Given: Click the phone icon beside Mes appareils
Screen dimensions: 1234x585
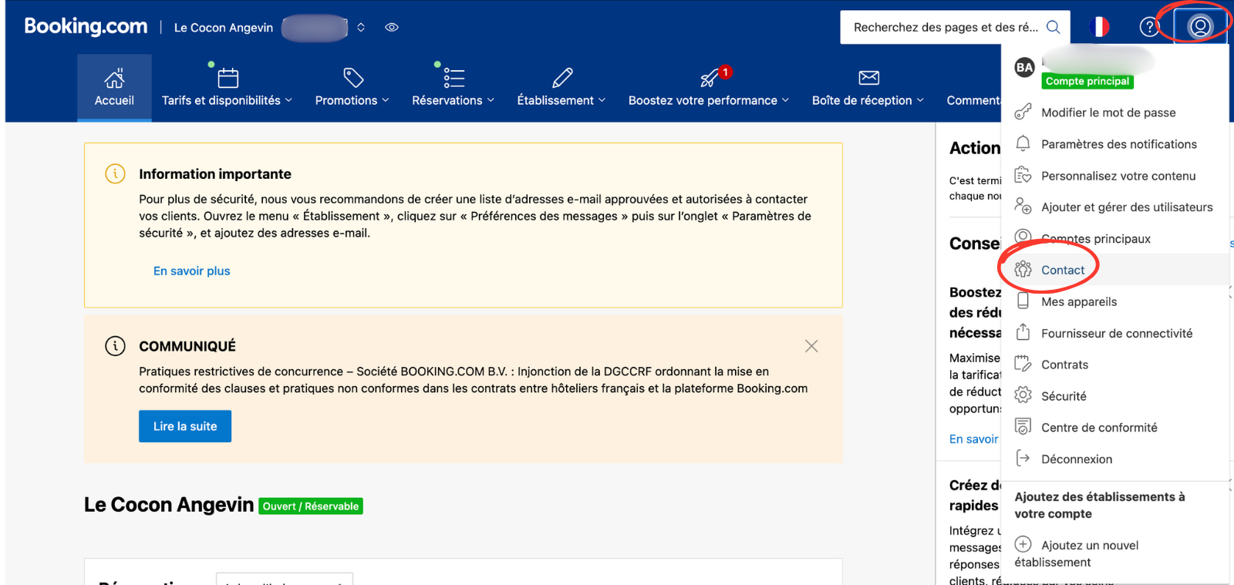Looking at the screenshot, I should (1023, 301).
